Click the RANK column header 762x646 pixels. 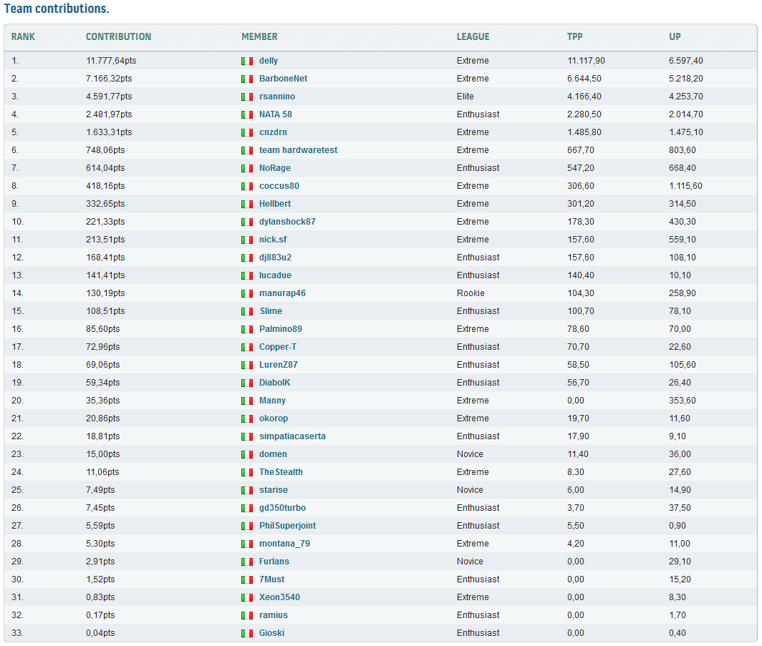(x=24, y=37)
